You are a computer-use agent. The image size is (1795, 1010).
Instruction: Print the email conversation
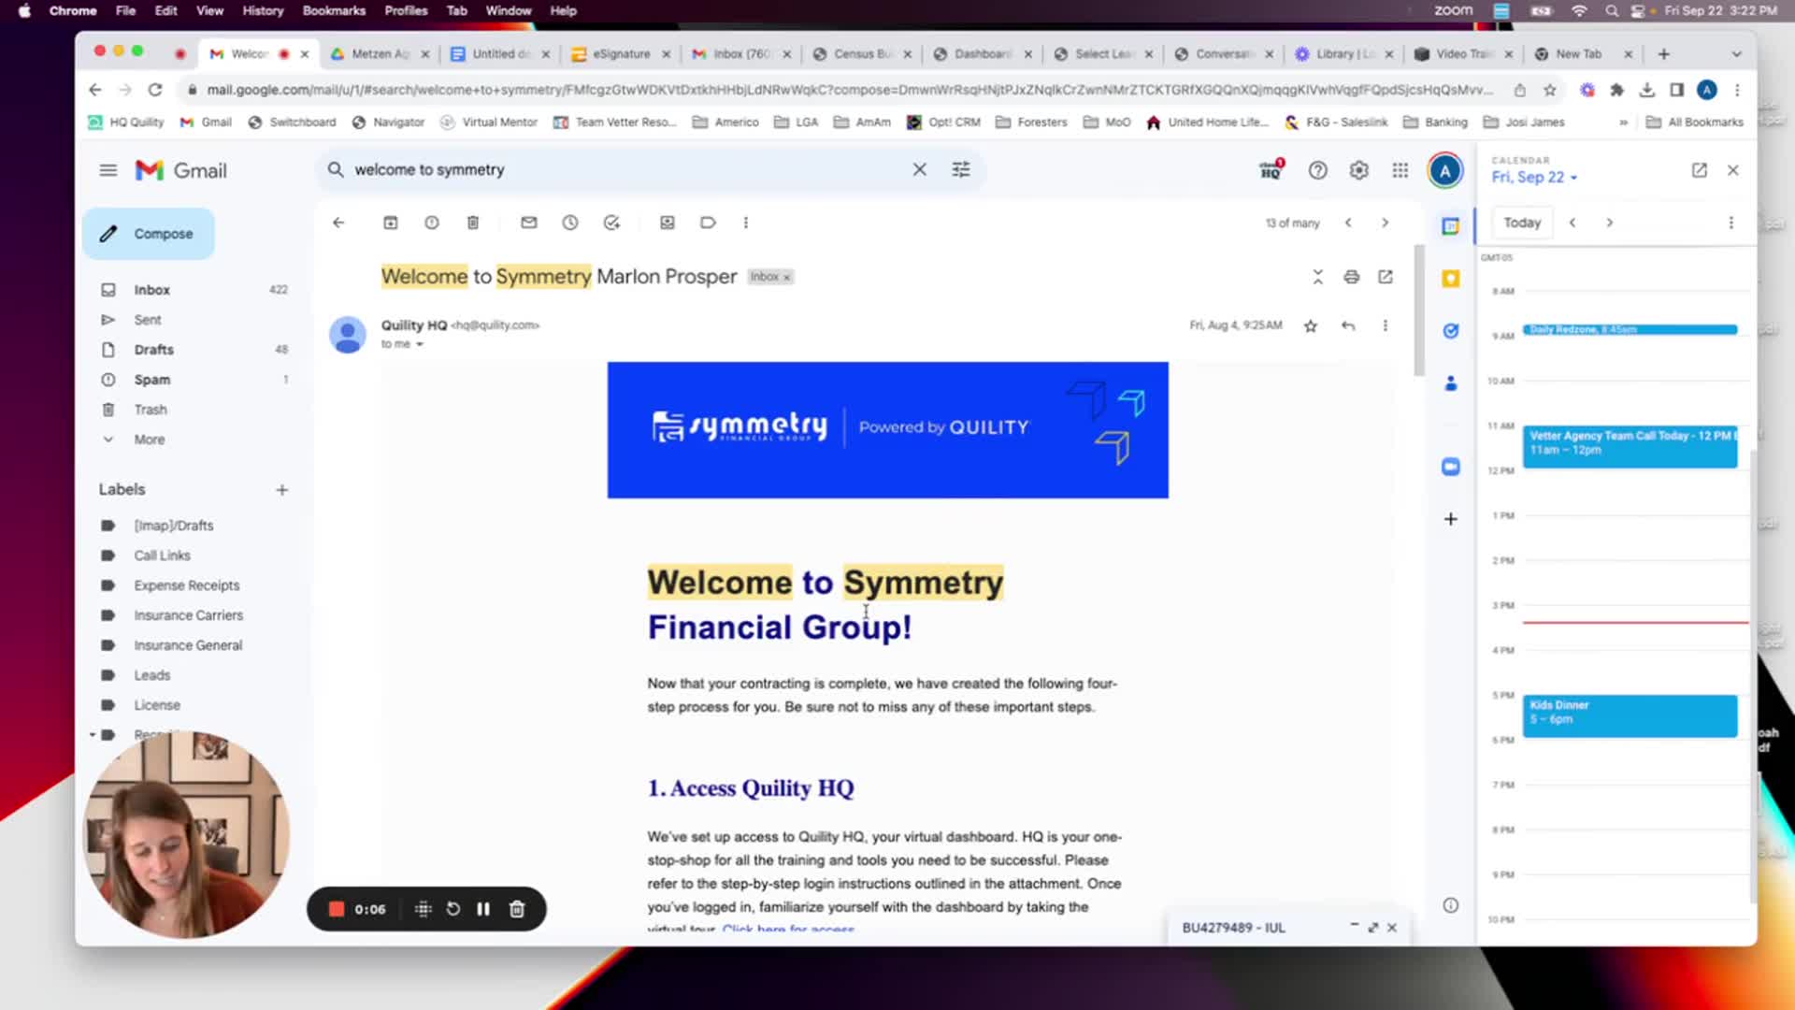pyautogui.click(x=1352, y=277)
